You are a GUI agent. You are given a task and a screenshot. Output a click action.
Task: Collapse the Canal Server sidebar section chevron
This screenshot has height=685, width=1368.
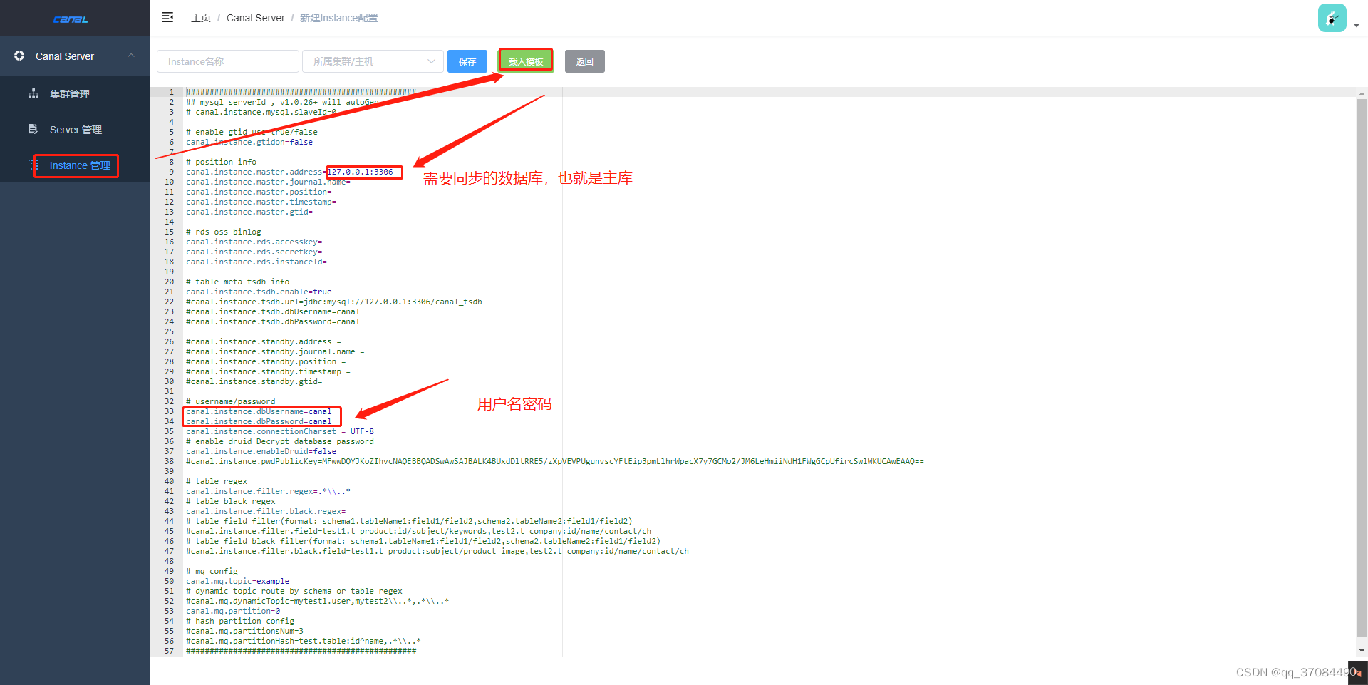click(x=130, y=56)
